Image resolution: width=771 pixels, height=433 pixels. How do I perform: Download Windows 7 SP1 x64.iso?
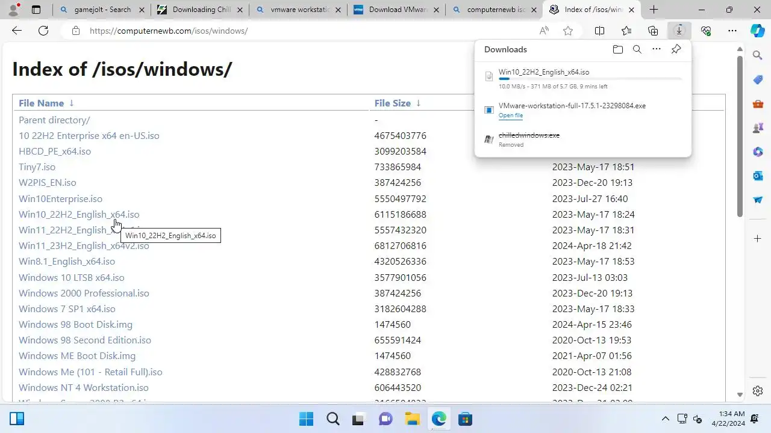[x=67, y=309]
